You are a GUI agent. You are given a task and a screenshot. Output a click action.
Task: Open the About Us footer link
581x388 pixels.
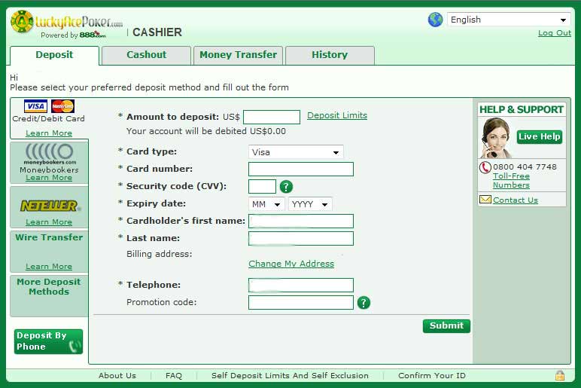pyautogui.click(x=117, y=375)
